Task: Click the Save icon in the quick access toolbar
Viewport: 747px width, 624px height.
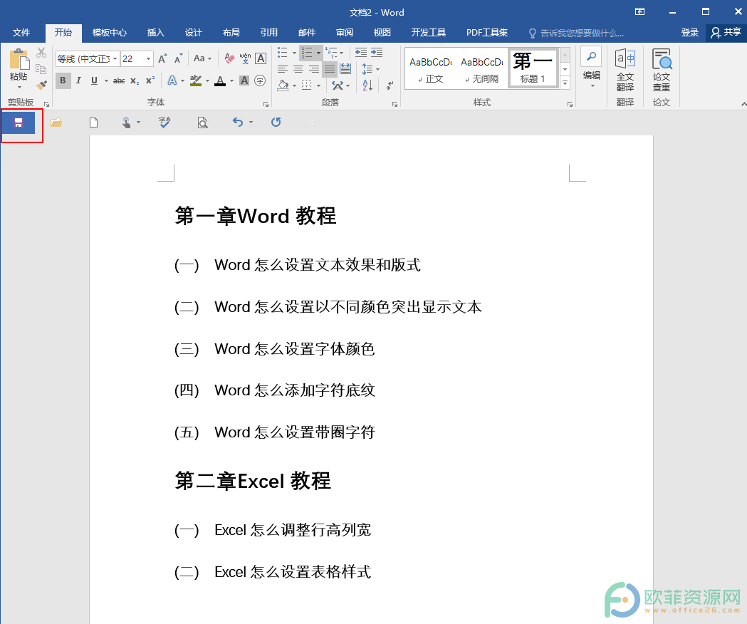Action: tap(18, 123)
